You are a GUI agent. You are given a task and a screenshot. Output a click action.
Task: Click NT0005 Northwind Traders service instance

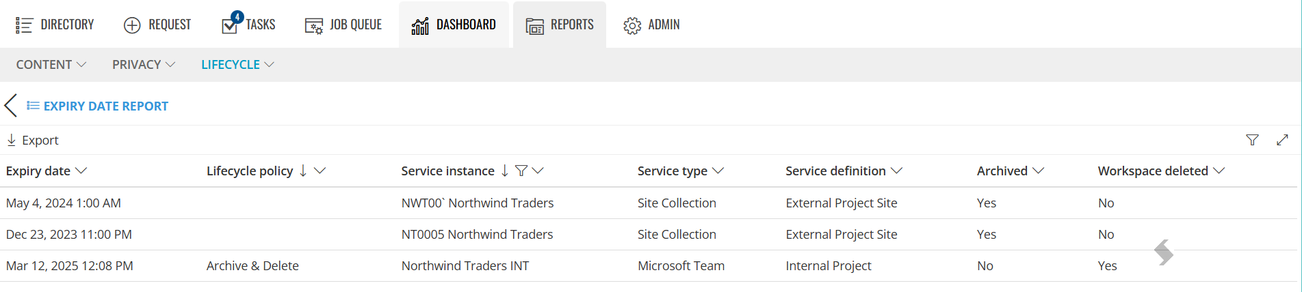click(477, 234)
